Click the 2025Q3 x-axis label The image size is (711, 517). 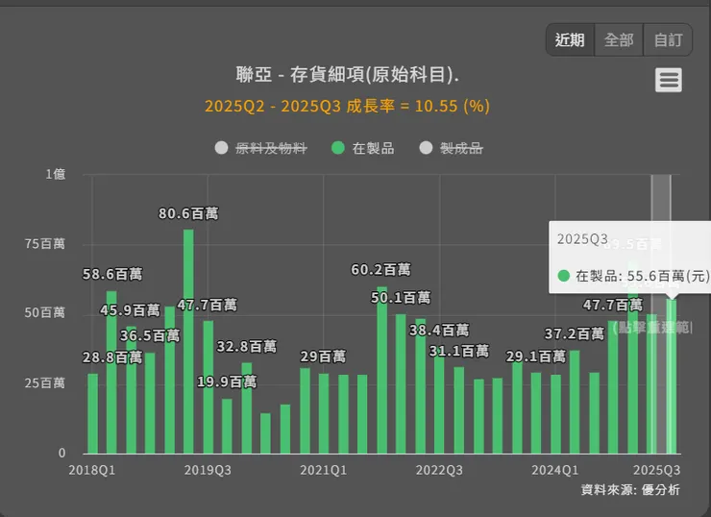pyautogui.click(x=656, y=470)
